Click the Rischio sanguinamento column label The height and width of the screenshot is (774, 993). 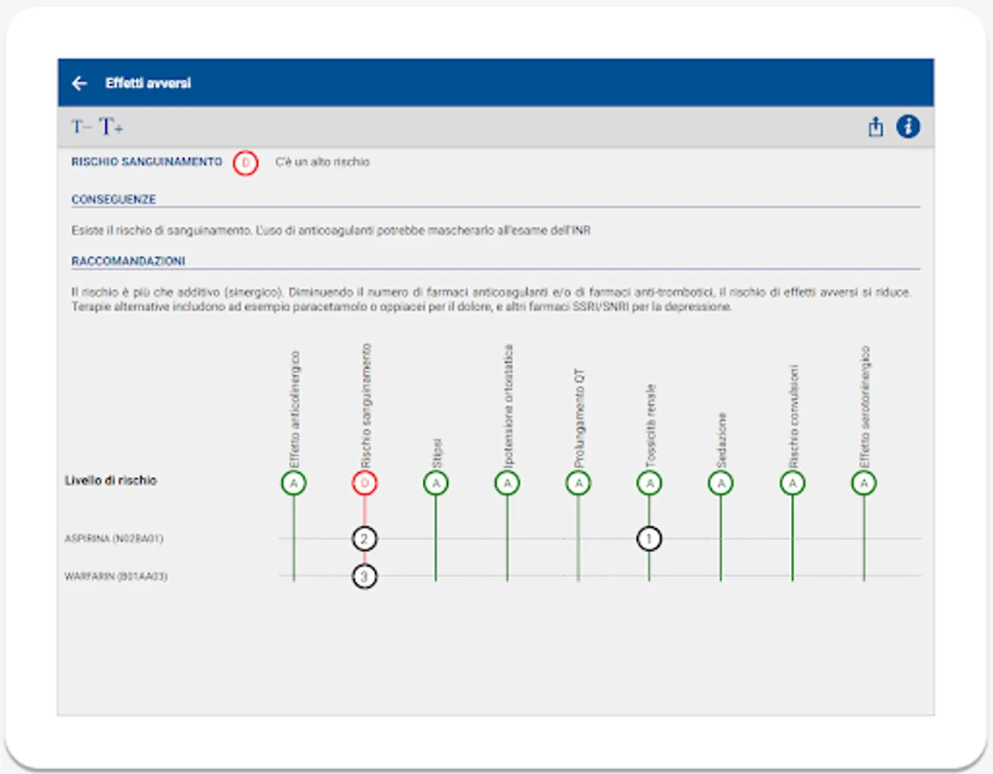tap(366, 406)
